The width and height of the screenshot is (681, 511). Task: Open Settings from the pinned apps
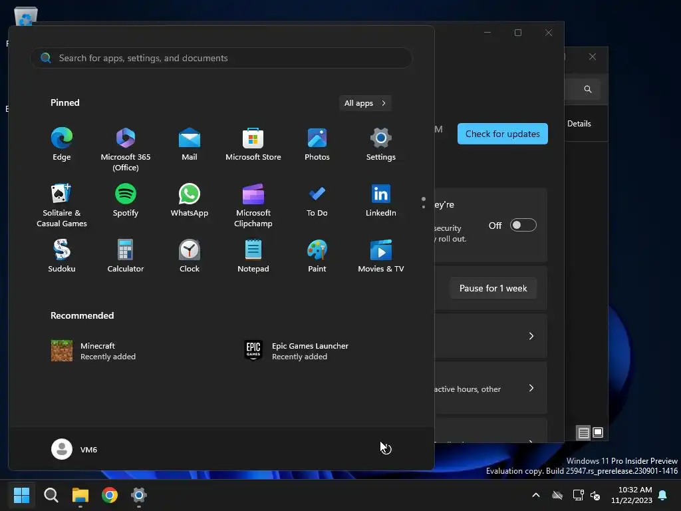pyautogui.click(x=381, y=144)
